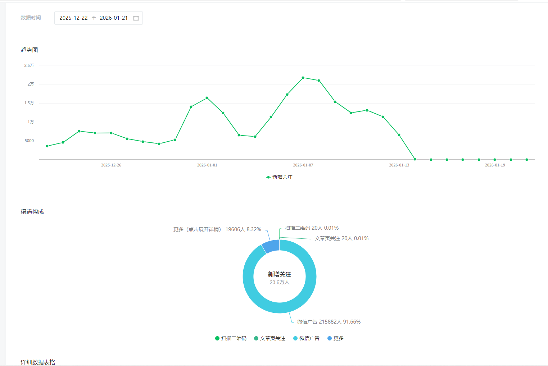Toggle 扫描二维码 legend in donut chart
The width and height of the screenshot is (548, 366).
[x=231, y=338]
